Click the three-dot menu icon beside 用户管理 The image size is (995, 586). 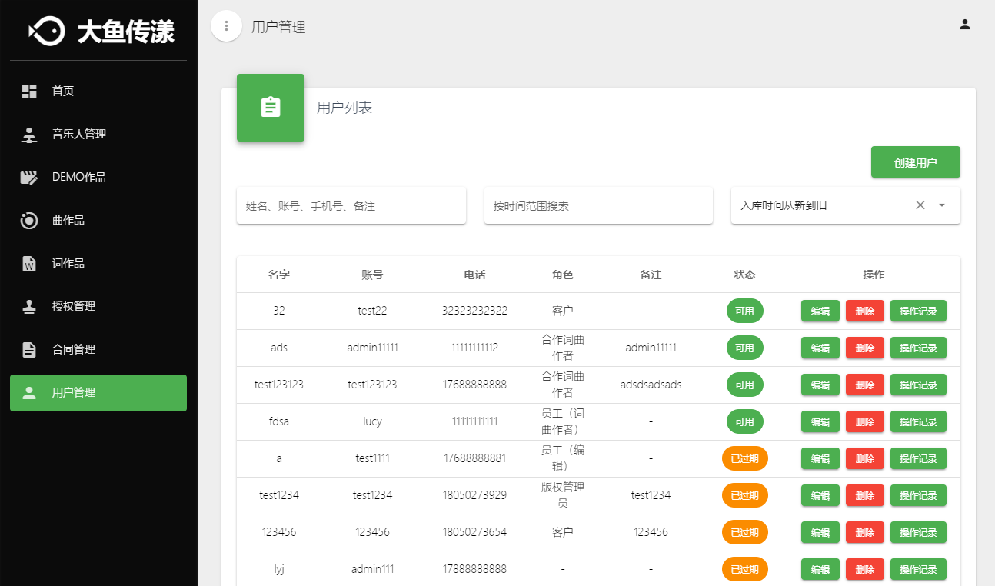coord(226,26)
